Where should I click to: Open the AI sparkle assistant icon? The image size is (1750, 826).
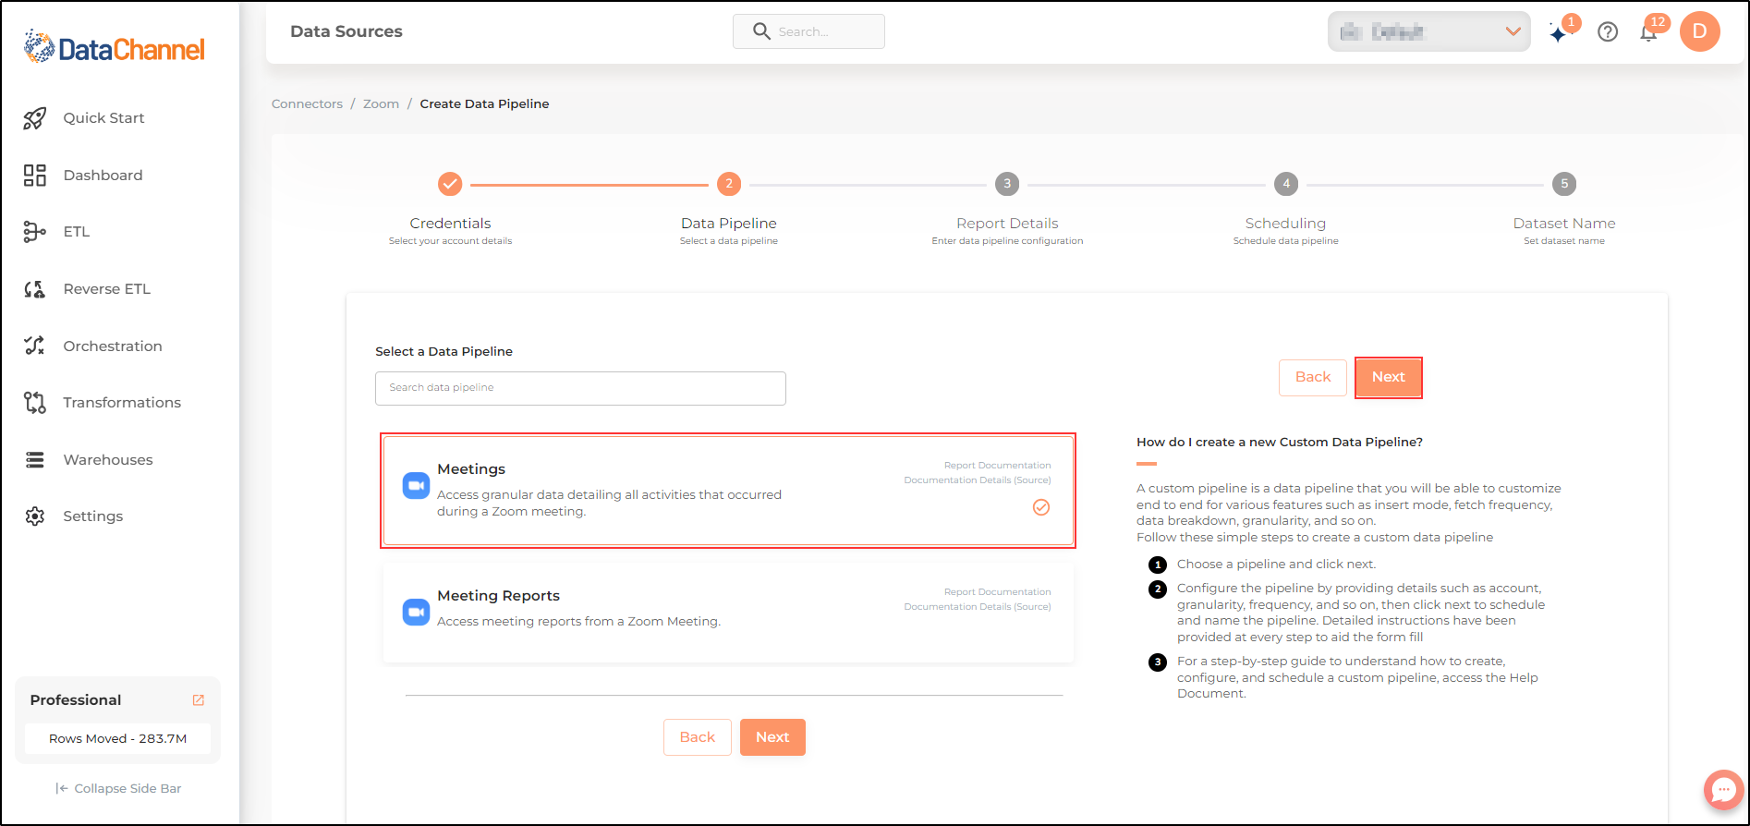coord(1560,33)
